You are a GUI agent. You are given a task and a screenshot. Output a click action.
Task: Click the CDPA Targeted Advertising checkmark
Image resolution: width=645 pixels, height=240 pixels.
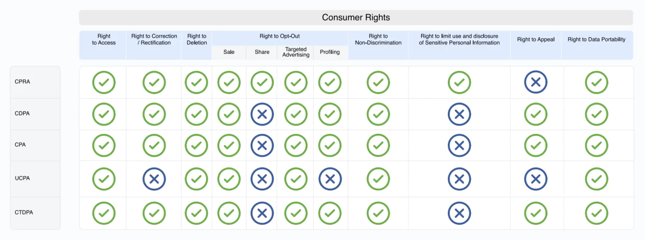coord(296,115)
